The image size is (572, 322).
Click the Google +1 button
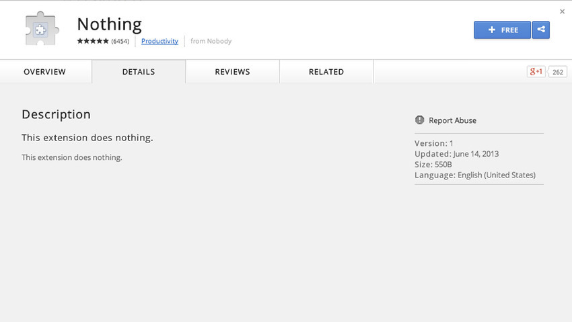point(536,72)
